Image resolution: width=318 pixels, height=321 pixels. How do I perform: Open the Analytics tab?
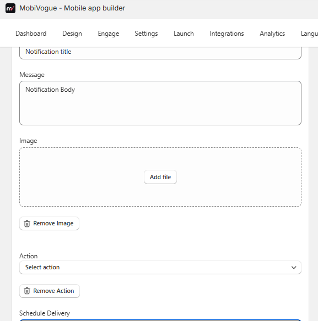[x=272, y=34]
